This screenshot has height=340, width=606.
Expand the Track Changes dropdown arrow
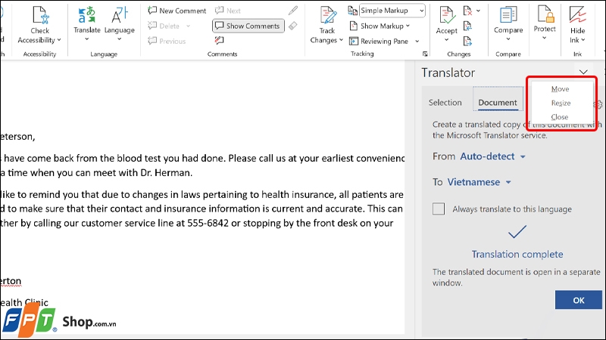pyautogui.click(x=342, y=40)
